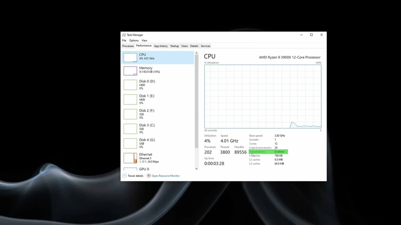The width and height of the screenshot is (401, 225).
Task: Click the AMD Ryzen 9 3900X processor name
Action: (x=290, y=58)
